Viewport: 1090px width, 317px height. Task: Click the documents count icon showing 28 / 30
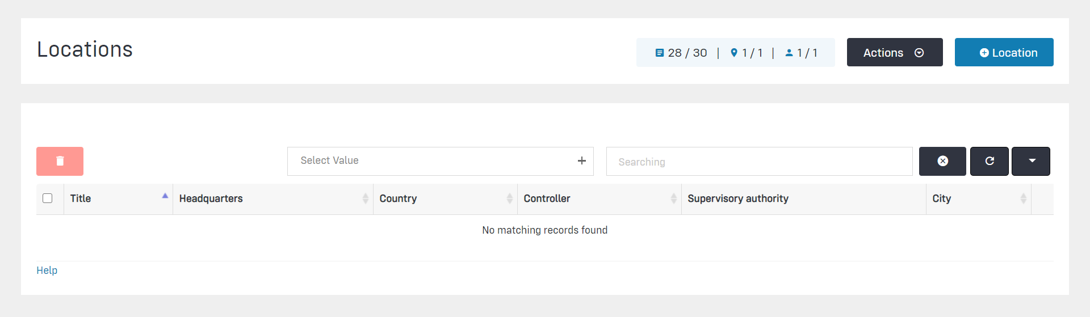[659, 53]
